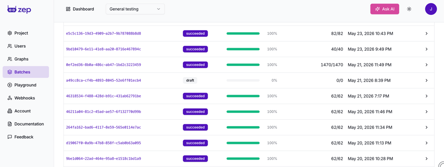Click the progress bar of batch e5c5c136
The image size is (444, 167).
(243, 33)
